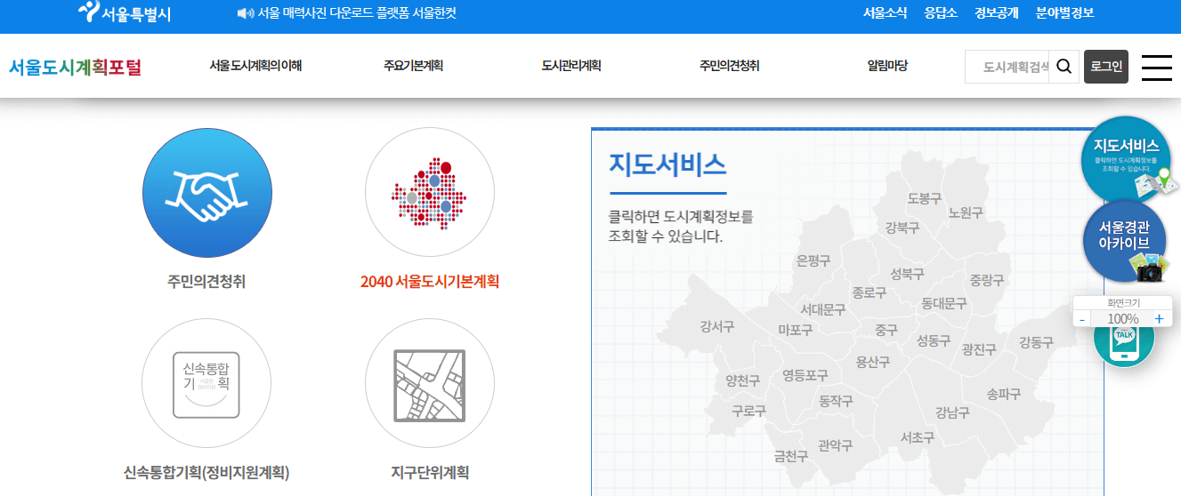Select 성북구 on the map
Image resolution: width=1181 pixels, height=496 pixels.
[907, 274]
